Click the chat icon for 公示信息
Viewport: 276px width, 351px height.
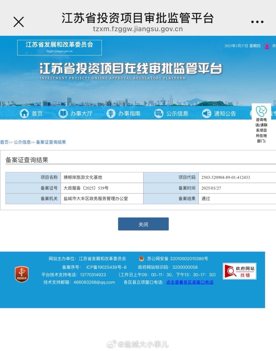pyautogui.click(x=159, y=113)
